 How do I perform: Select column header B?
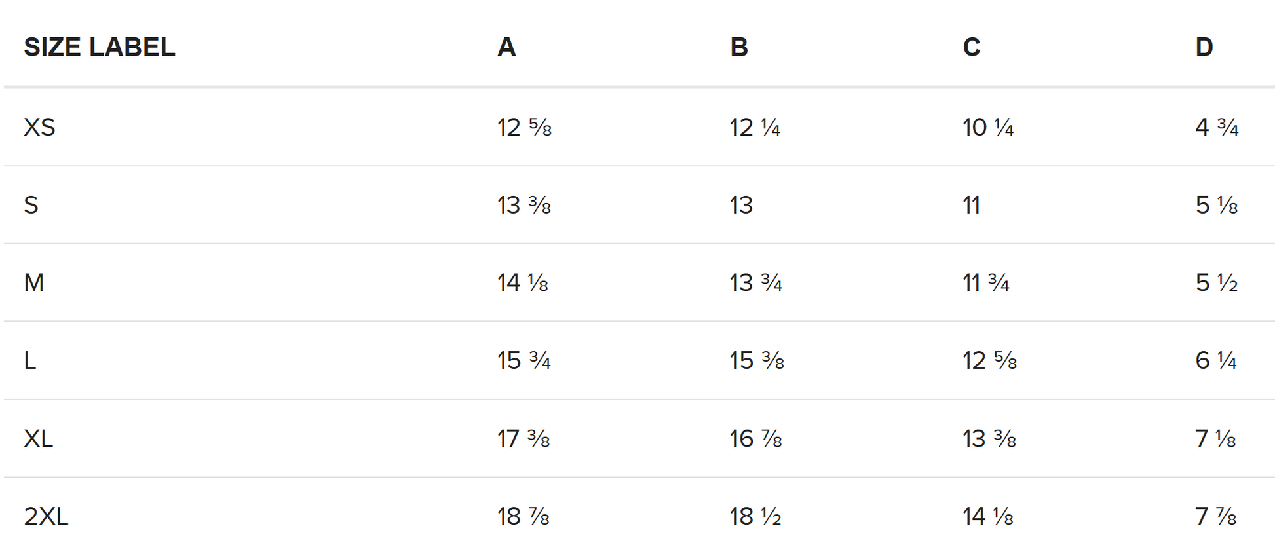739,47
